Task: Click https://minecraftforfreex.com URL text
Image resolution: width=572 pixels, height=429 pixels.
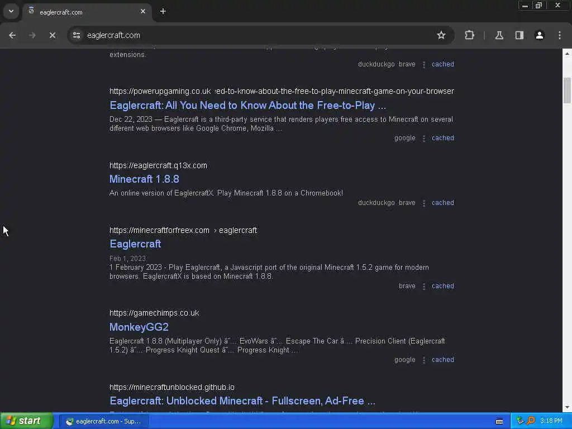Action: [159, 231]
